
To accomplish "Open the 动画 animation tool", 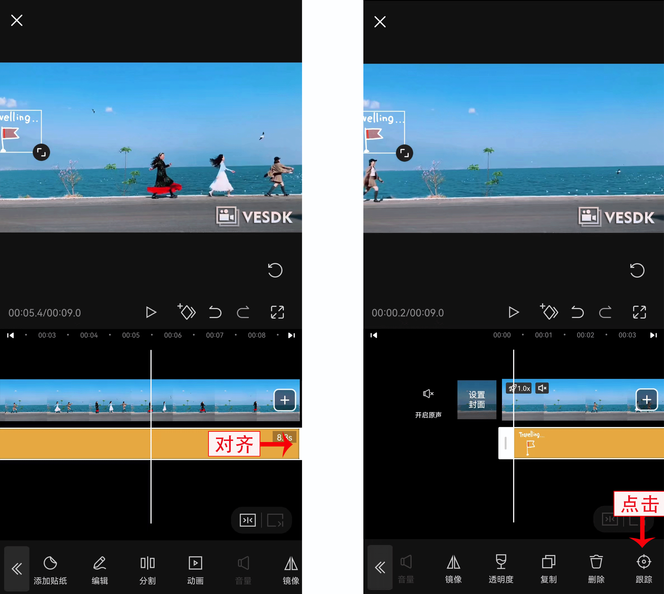I will [195, 563].
